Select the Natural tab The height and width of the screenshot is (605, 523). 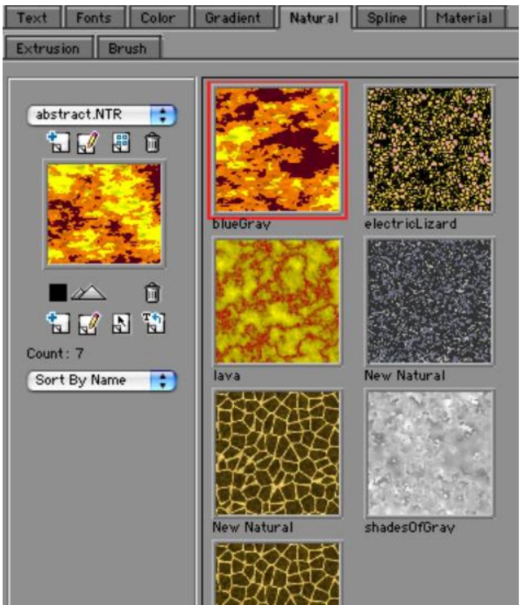[x=315, y=18]
